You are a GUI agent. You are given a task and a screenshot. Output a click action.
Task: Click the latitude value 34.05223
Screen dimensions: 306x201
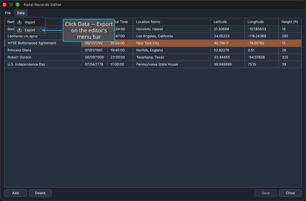[228, 36]
